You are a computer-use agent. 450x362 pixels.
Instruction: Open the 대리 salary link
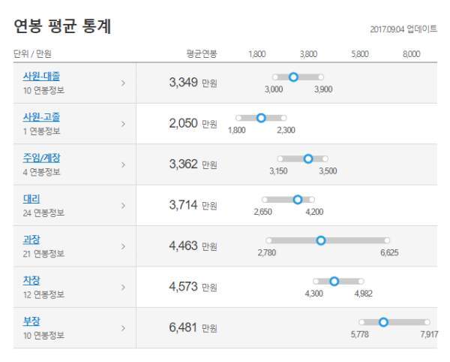click(x=31, y=199)
